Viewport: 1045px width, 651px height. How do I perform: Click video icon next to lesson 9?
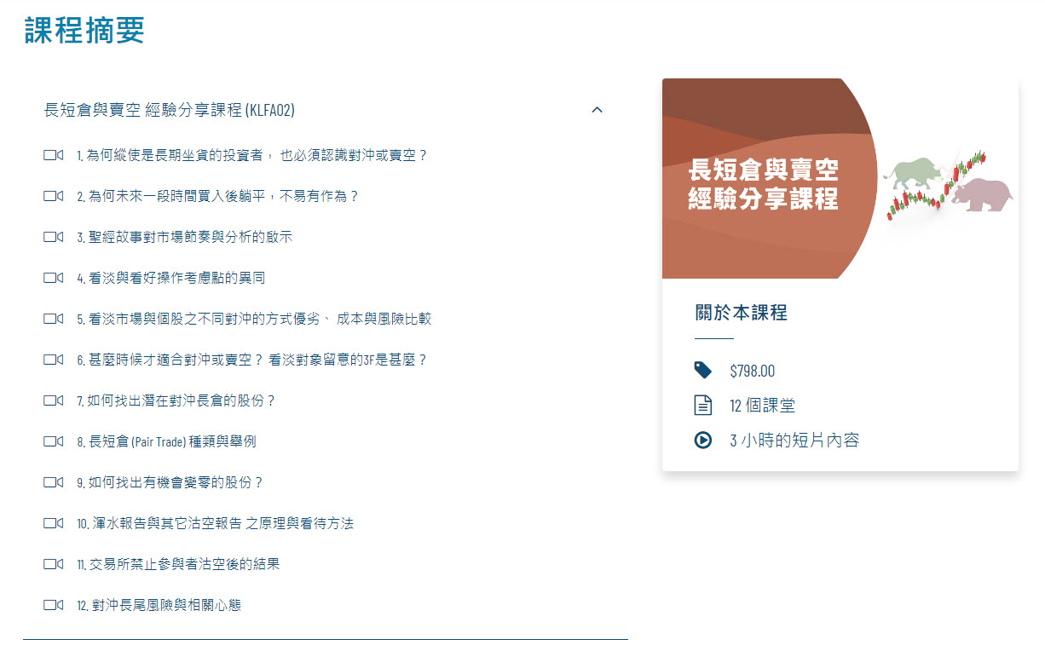(53, 482)
